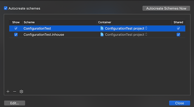
Task: Click the Show column header
Action: [16, 22]
